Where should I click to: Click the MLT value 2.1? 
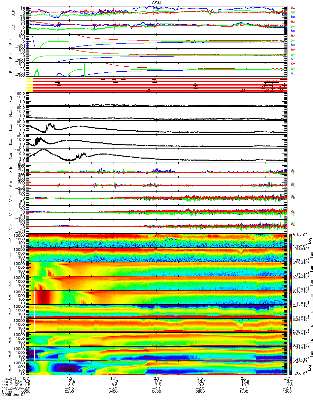coord(156,378)
